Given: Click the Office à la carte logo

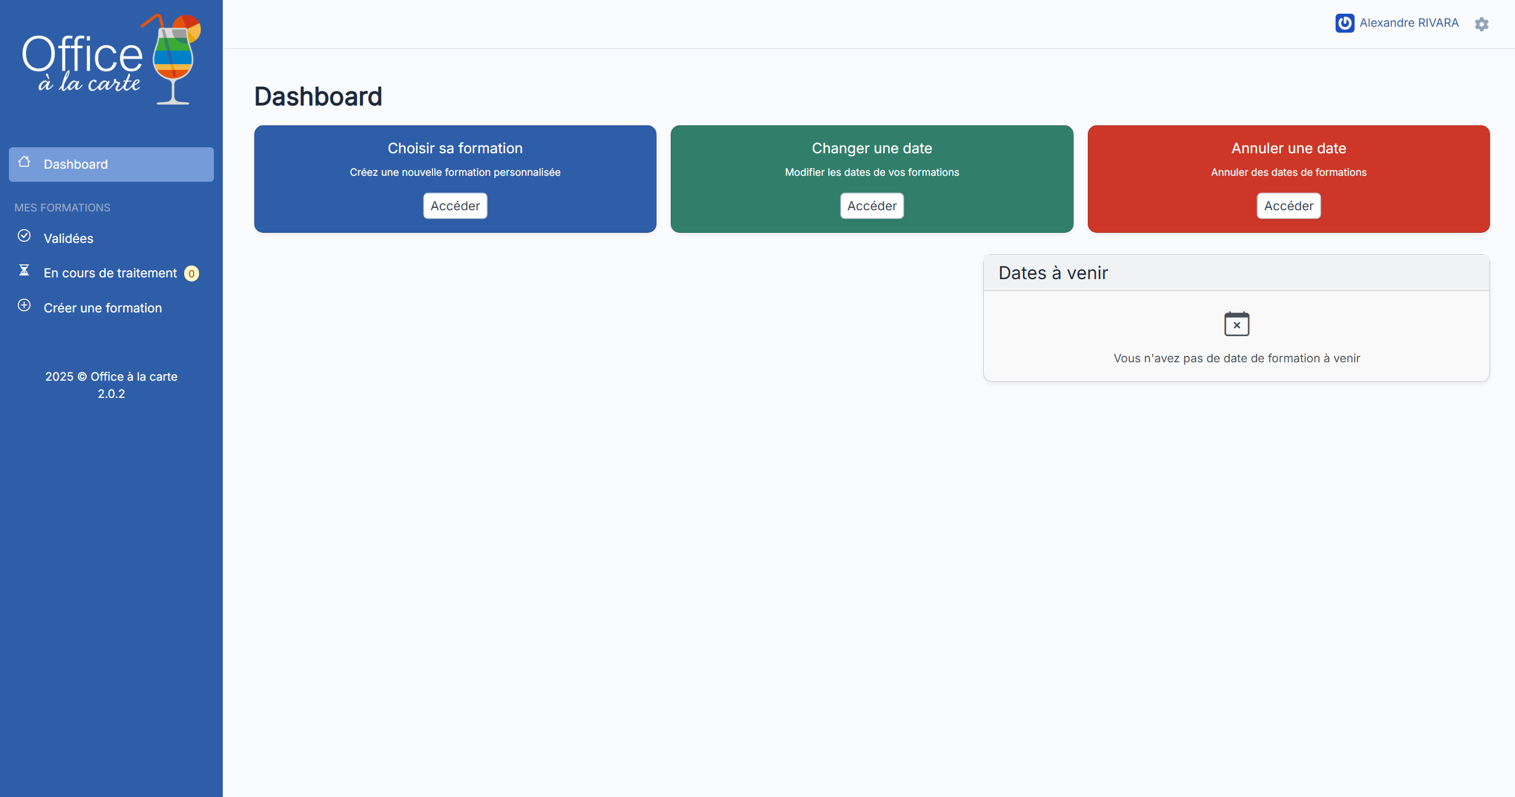Looking at the screenshot, I should pos(111,59).
